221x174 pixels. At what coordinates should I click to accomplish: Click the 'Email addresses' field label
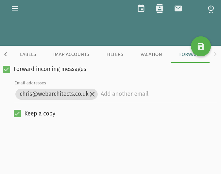[x=30, y=83]
